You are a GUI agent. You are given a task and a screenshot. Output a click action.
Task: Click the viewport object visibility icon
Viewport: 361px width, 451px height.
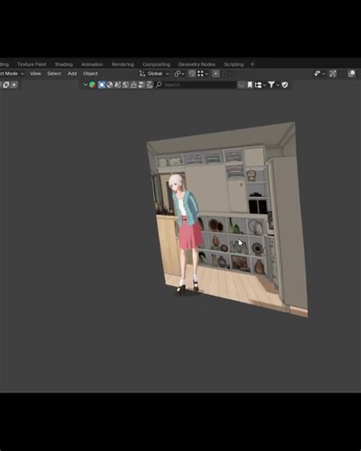(x=317, y=74)
